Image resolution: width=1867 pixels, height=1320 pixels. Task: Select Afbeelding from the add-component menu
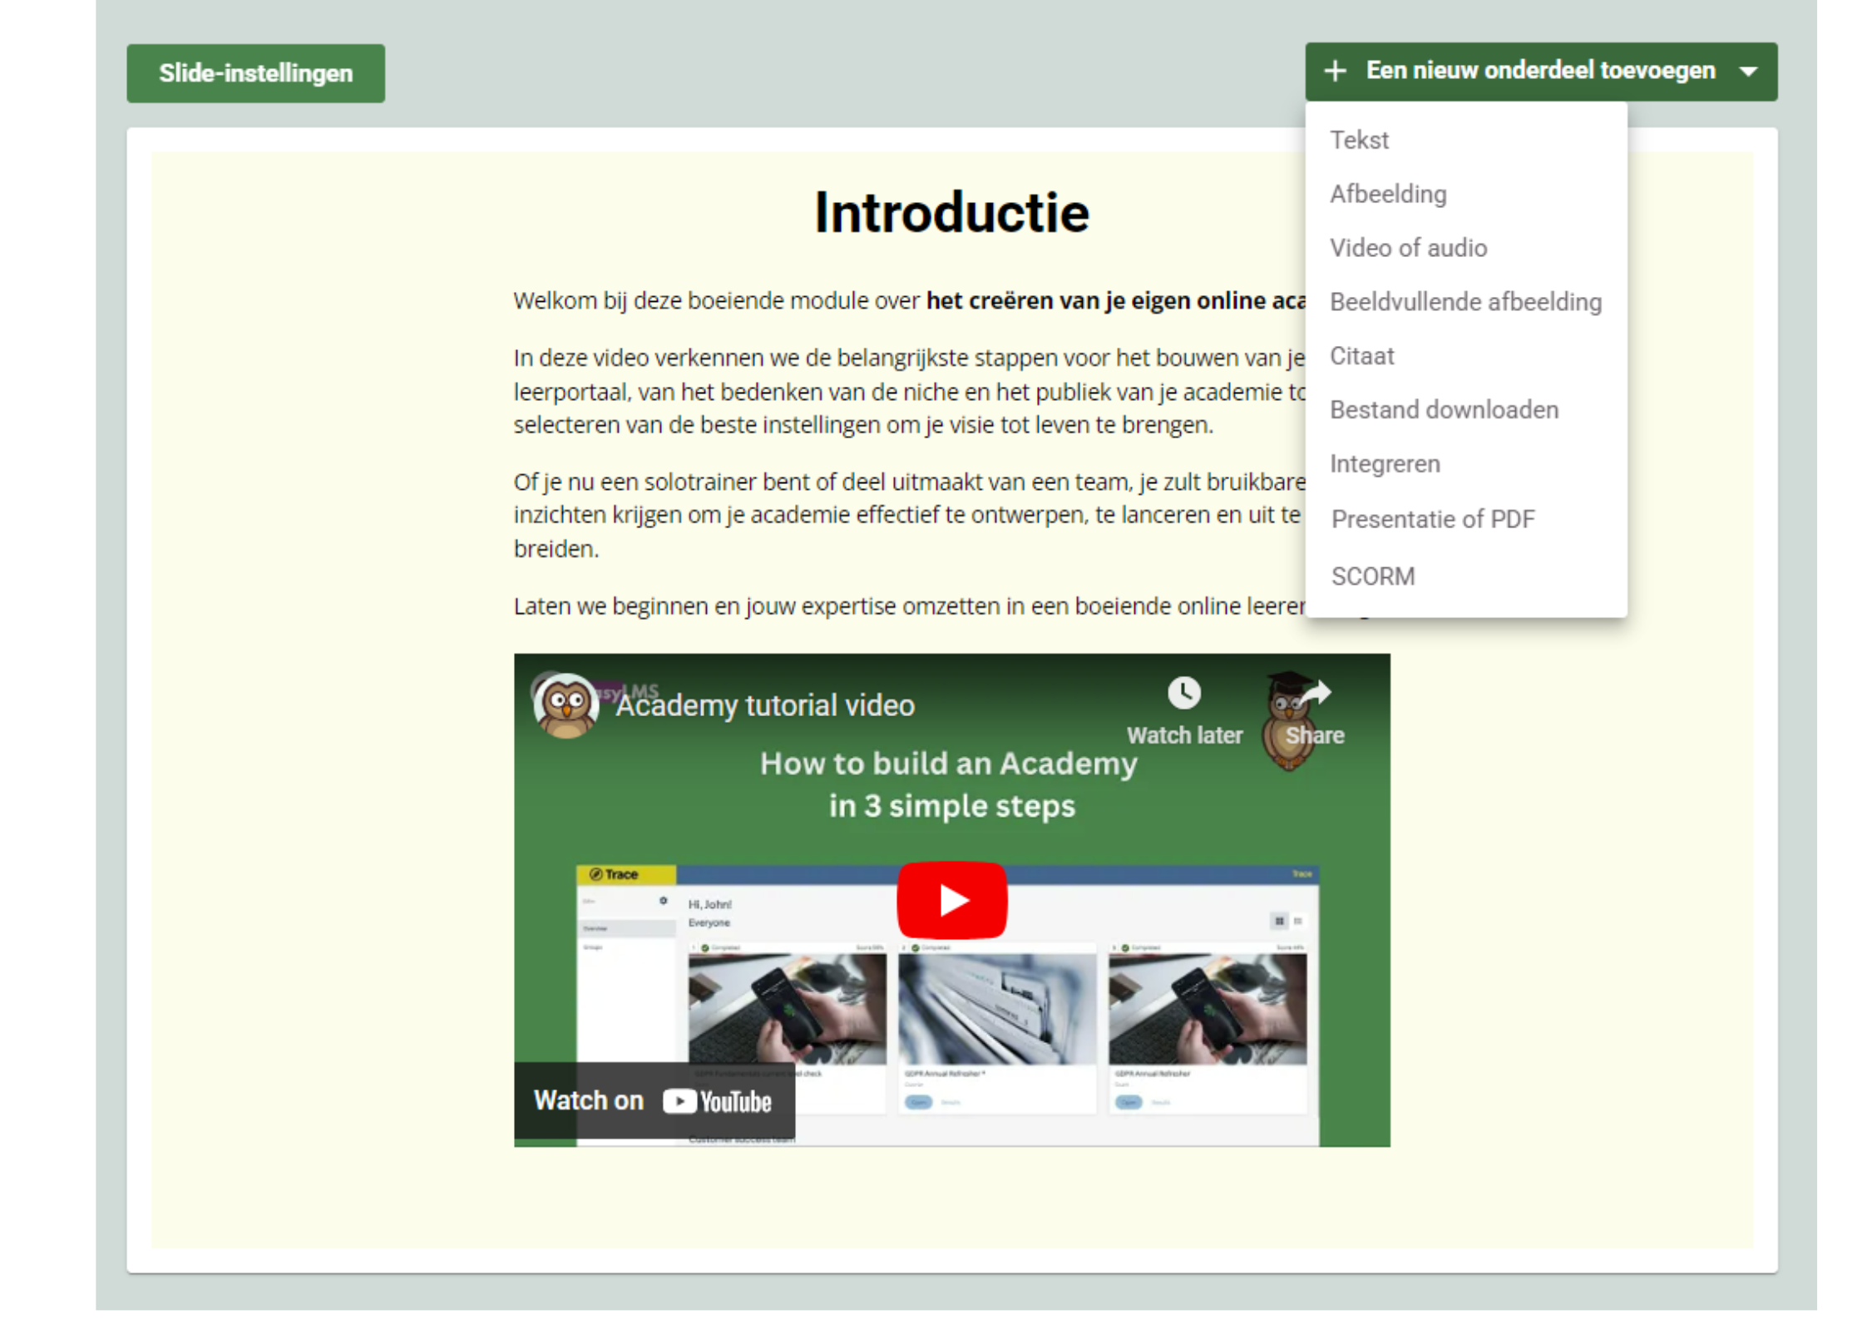[x=1387, y=194]
